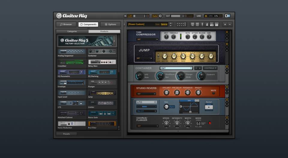Show the Tapedeck Post module
Screen dimensions: 288x158
pos(197,24)
